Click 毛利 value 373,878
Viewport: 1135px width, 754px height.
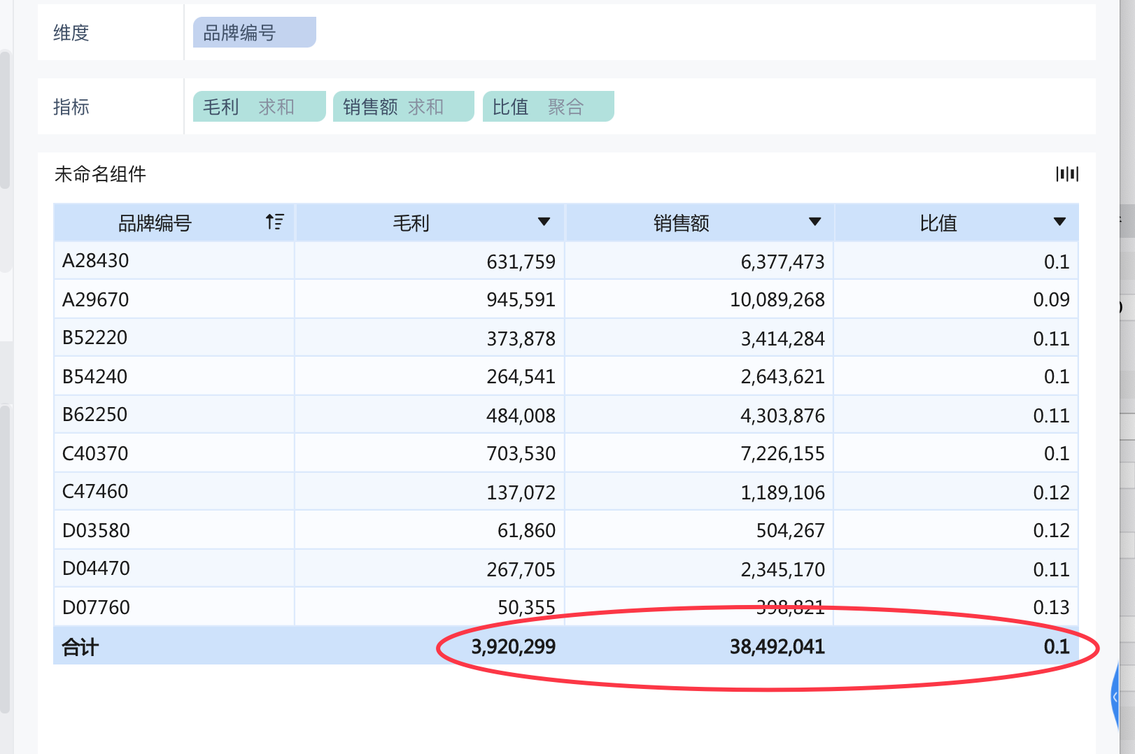pos(521,339)
